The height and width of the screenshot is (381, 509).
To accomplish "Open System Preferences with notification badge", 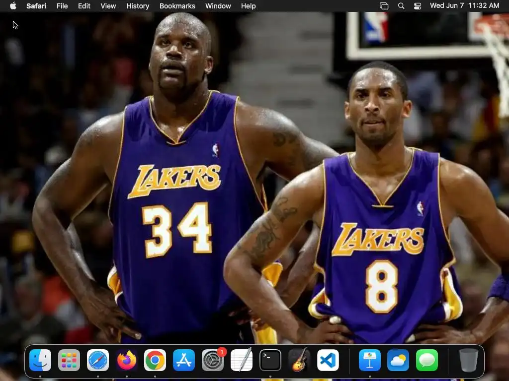I will [x=213, y=360].
